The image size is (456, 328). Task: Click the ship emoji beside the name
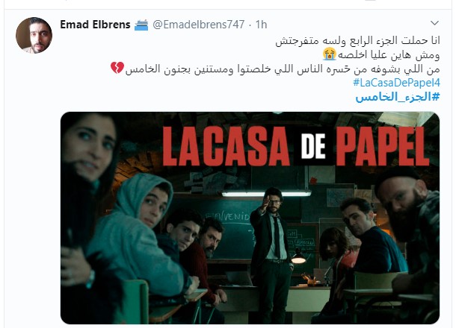141,25
